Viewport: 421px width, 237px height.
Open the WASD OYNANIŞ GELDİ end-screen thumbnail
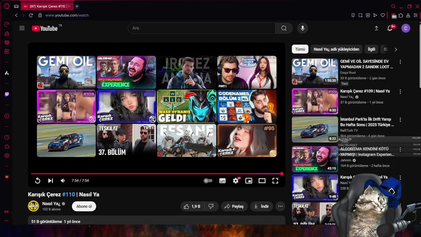186,106
